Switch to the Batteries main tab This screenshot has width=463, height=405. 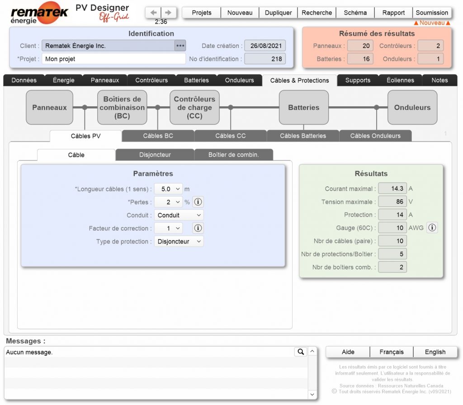pyautogui.click(x=196, y=80)
